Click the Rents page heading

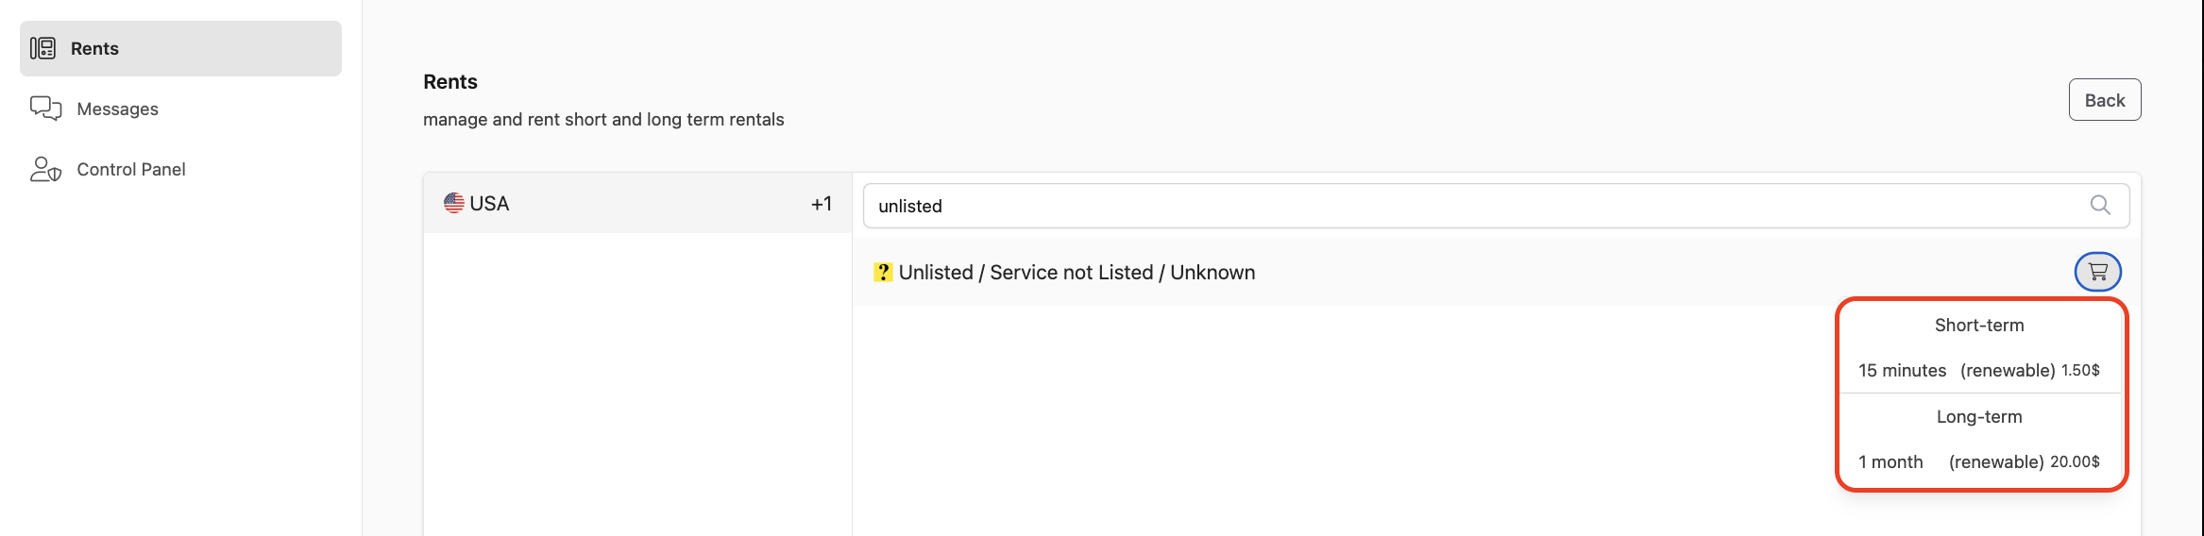[x=450, y=81]
